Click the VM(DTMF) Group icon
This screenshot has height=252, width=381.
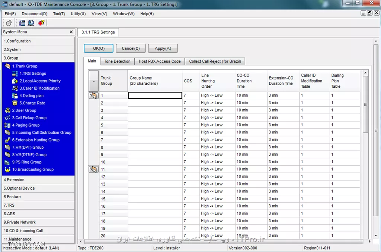[7, 155]
